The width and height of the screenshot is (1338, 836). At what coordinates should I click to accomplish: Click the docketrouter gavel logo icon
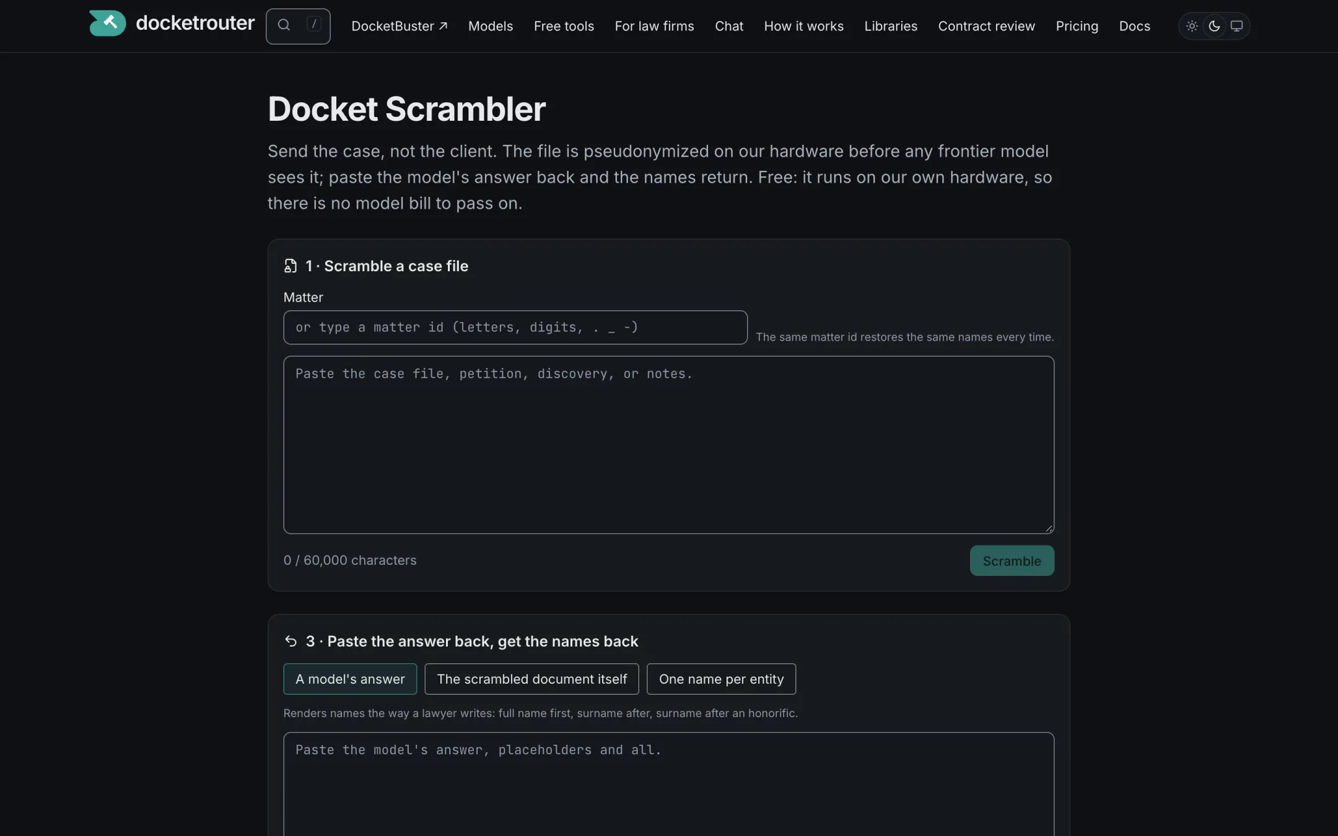(x=107, y=24)
